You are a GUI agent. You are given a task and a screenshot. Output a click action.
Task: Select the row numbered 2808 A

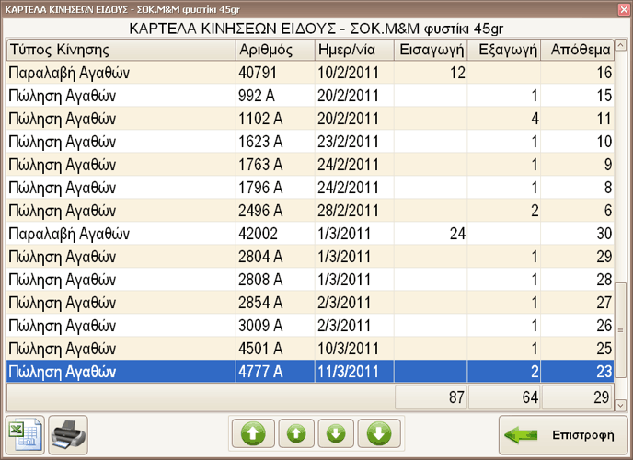[310, 280]
